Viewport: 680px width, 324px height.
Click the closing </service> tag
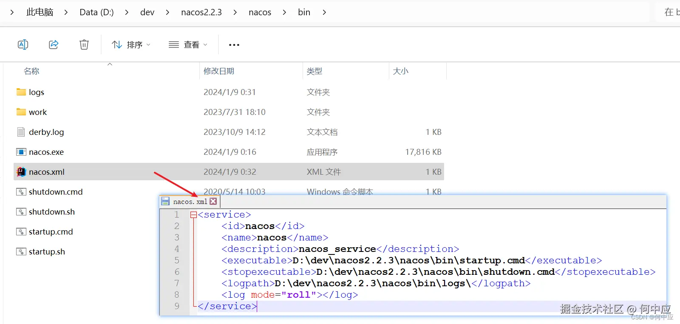click(x=227, y=306)
